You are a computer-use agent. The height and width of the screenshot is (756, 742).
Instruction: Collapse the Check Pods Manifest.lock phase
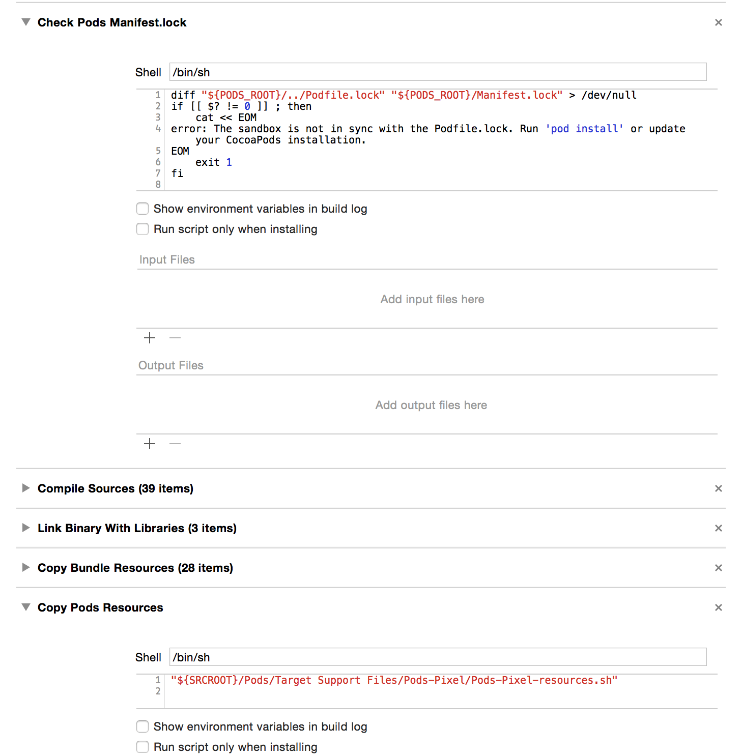[x=26, y=22]
